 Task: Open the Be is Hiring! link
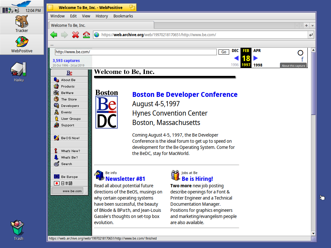click(x=197, y=179)
